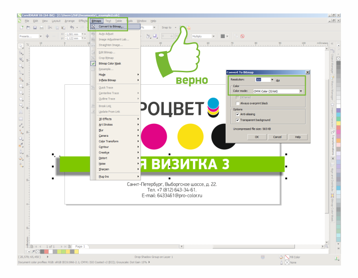Open the Bitmaps menu
This screenshot has height=278, width=358.
(96, 21)
